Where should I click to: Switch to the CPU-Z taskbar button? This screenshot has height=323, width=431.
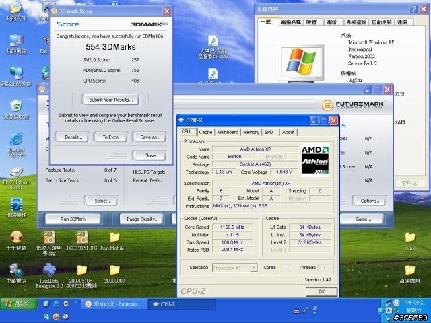(x=181, y=304)
